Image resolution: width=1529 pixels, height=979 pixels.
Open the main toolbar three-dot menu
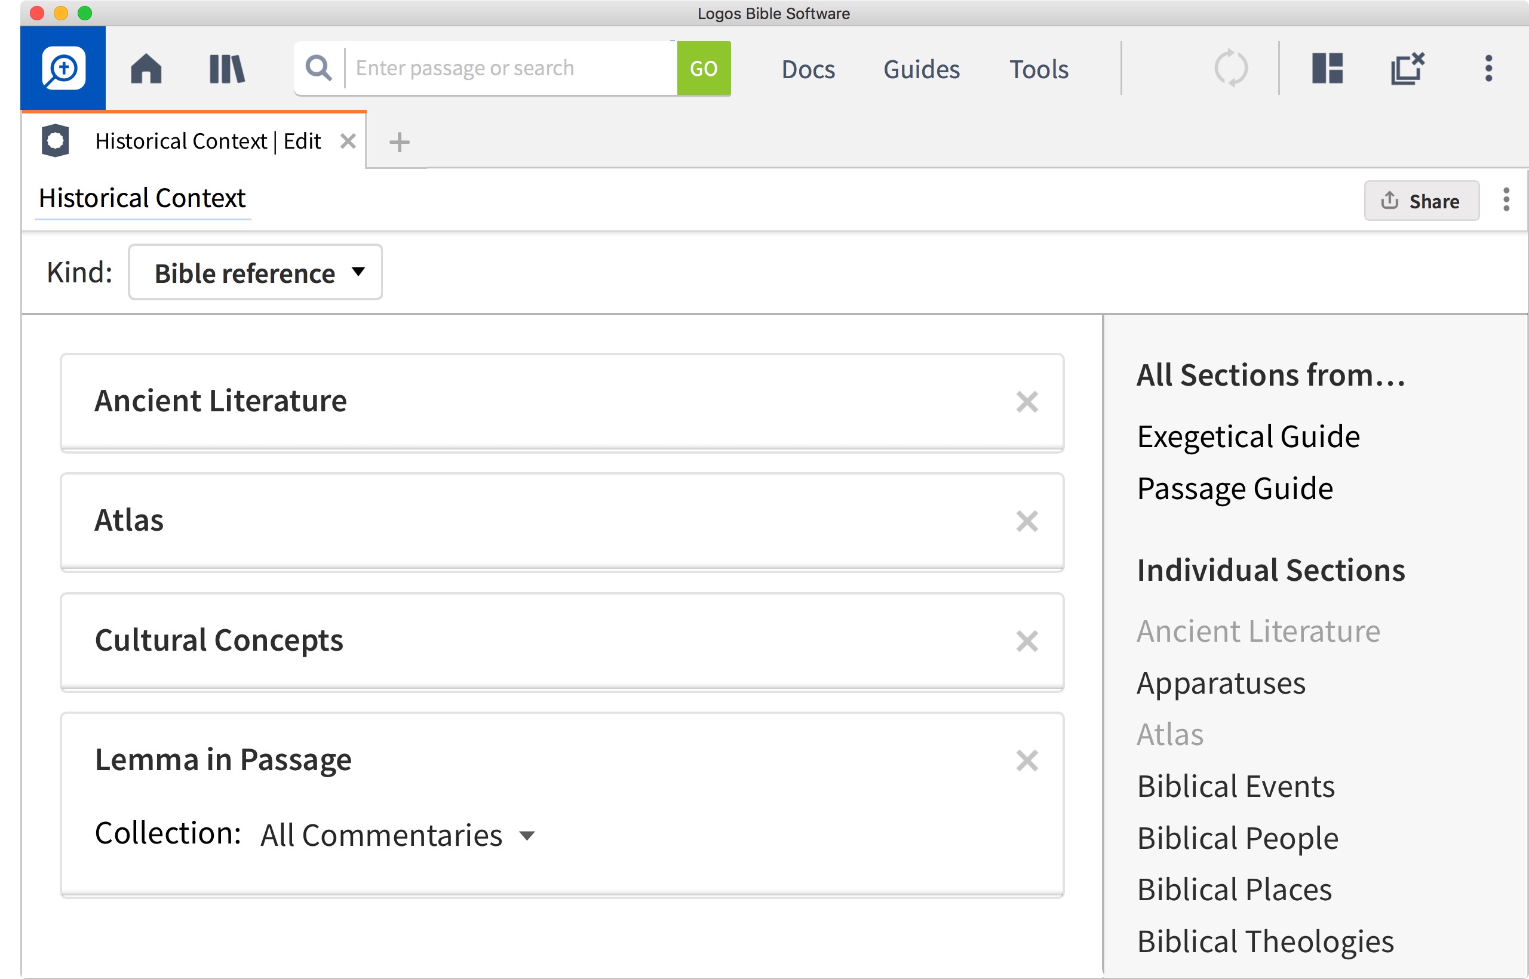[x=1488, y=68]
